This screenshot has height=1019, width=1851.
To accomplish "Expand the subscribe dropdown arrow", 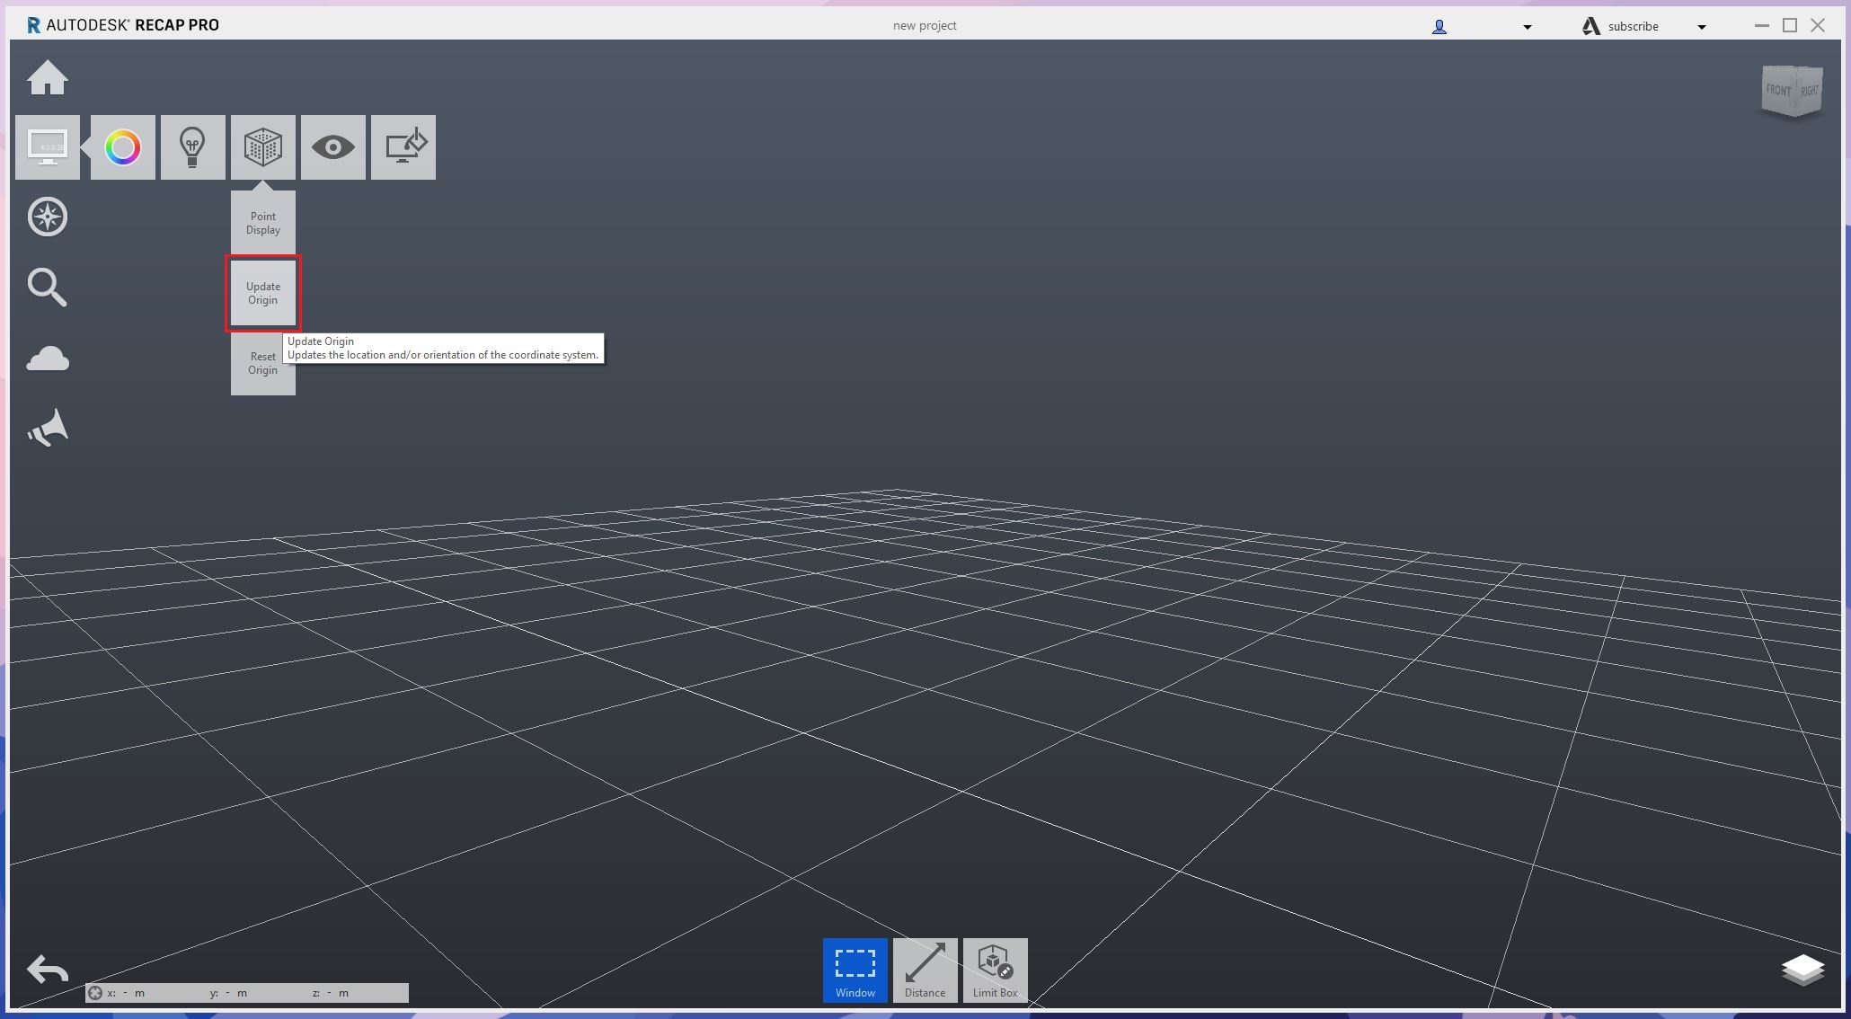I will (x=1701, y=27).
